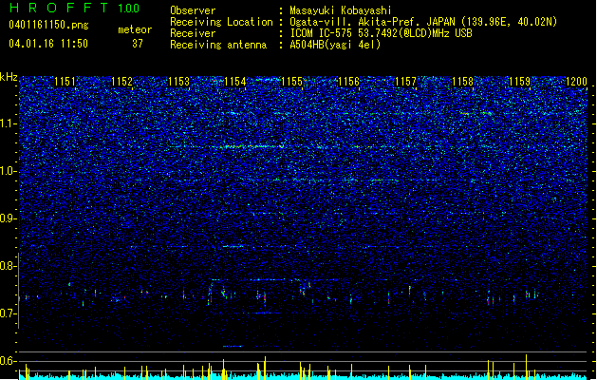Click the Observer field label

193,10
